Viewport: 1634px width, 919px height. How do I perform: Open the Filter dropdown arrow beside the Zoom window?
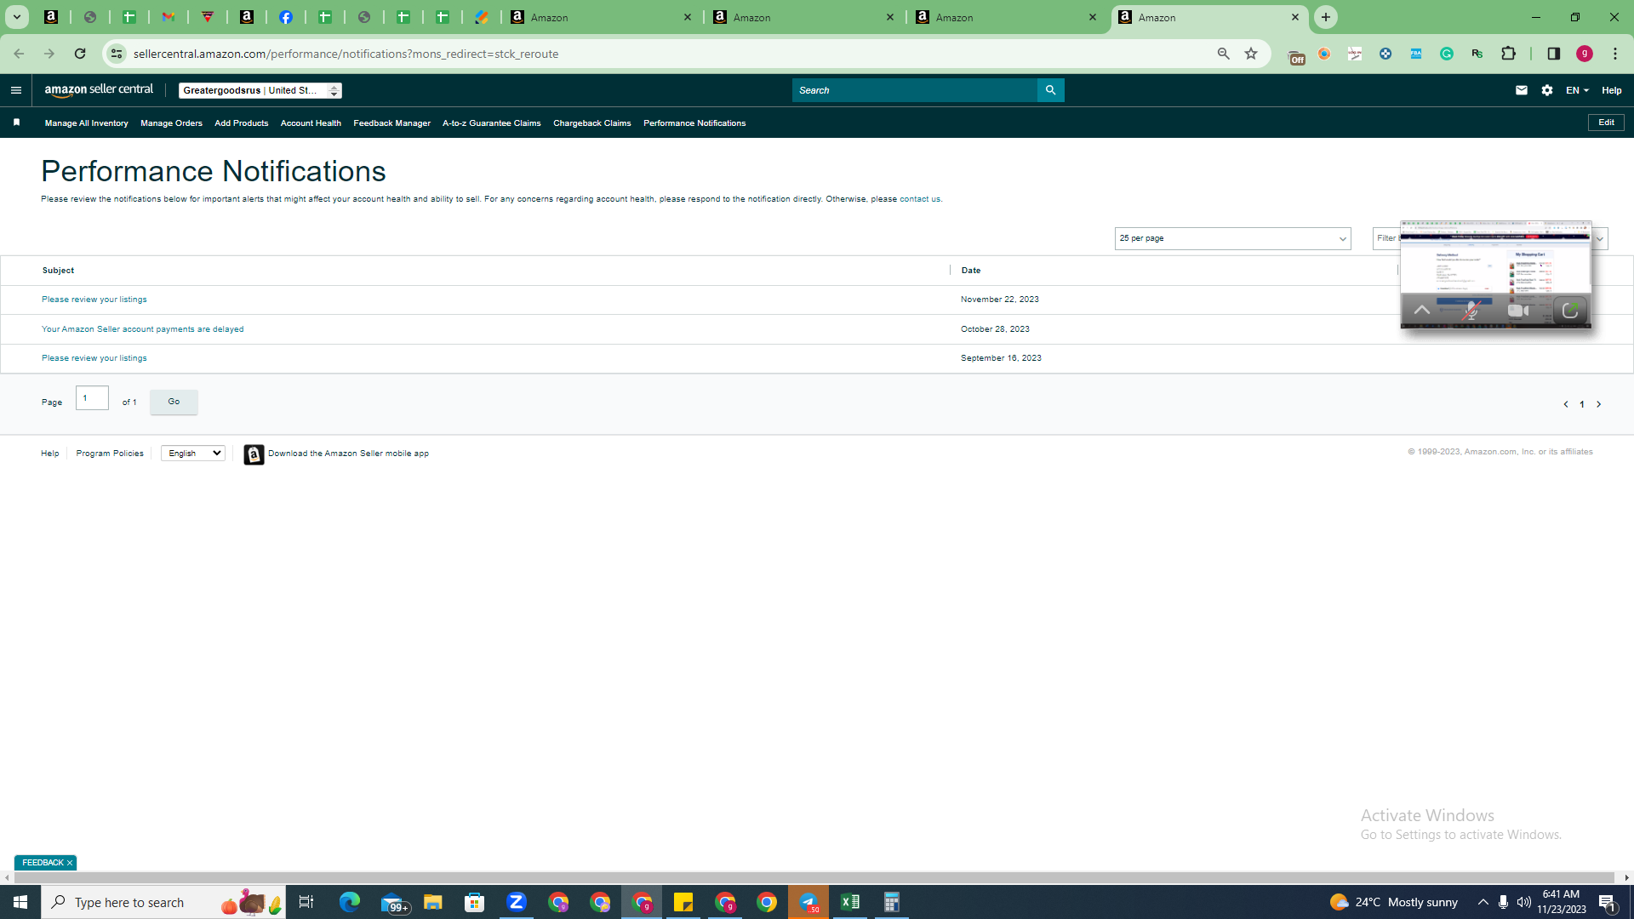[x=1600, y=239]
